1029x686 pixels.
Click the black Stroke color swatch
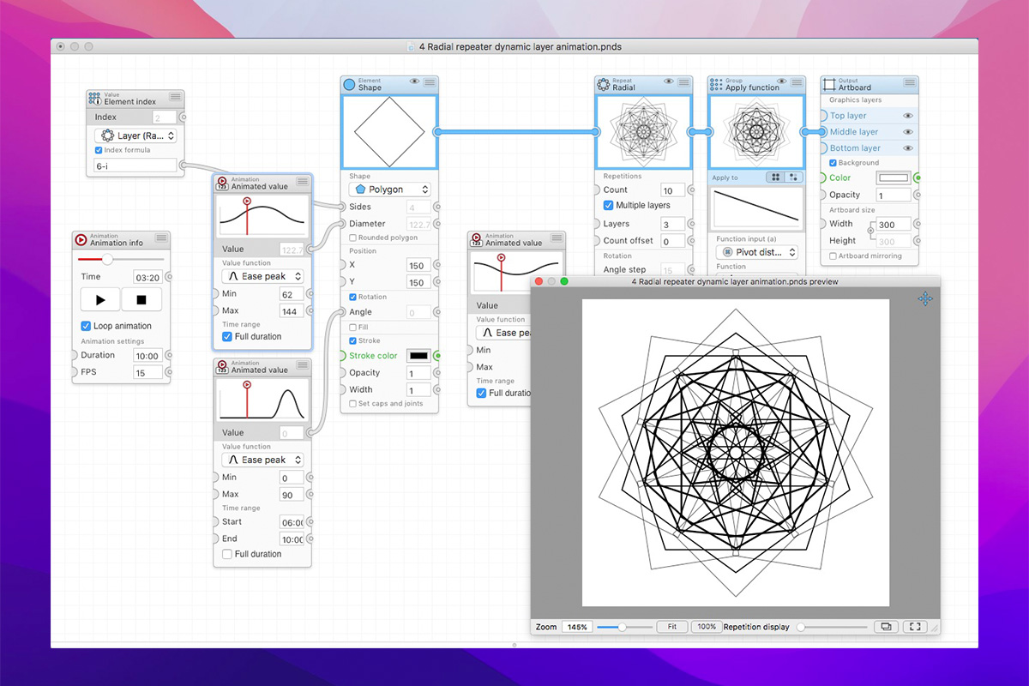(418, 356)
